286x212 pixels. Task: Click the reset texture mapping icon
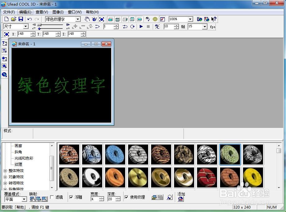point(170,197)
